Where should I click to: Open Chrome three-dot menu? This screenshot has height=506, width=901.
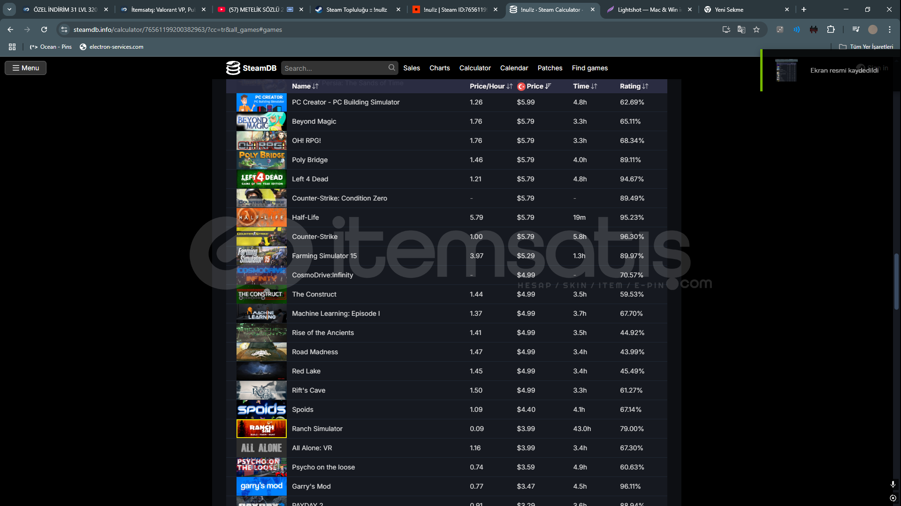tap(889, 30)
